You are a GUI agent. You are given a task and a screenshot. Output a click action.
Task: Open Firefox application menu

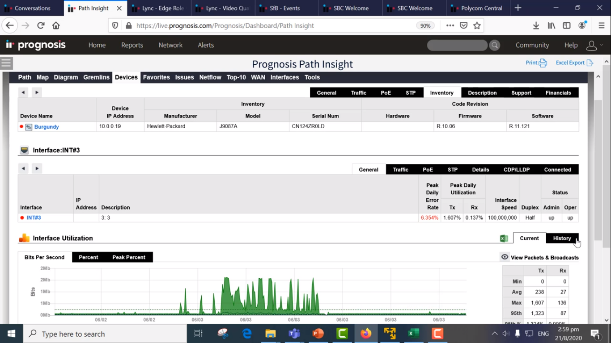point(602,25)
